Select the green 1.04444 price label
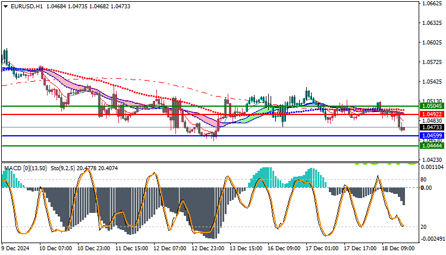Image resolution: width=446 pixels, height=255 pixels. [x=432, y=146]
